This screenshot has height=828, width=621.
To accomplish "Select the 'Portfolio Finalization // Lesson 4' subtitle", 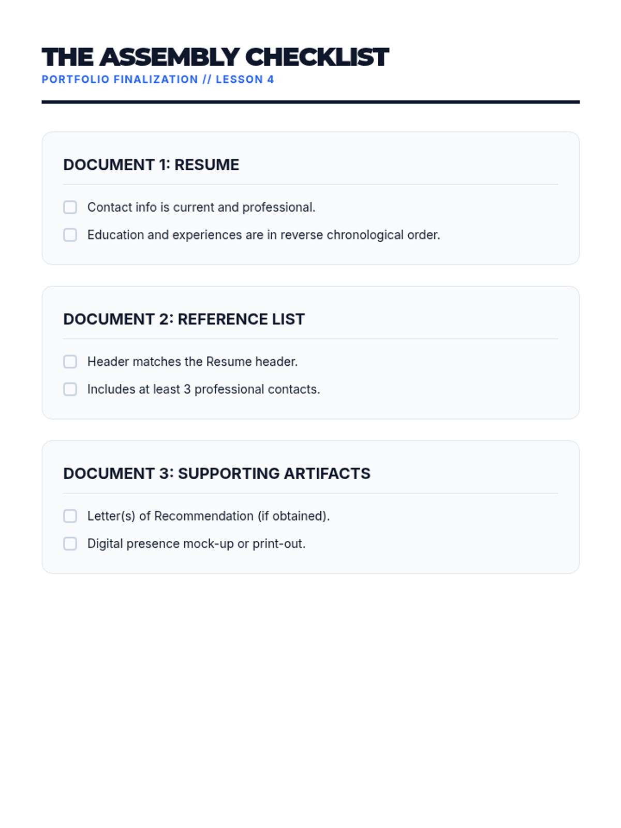I will click(x=158, y=80).
